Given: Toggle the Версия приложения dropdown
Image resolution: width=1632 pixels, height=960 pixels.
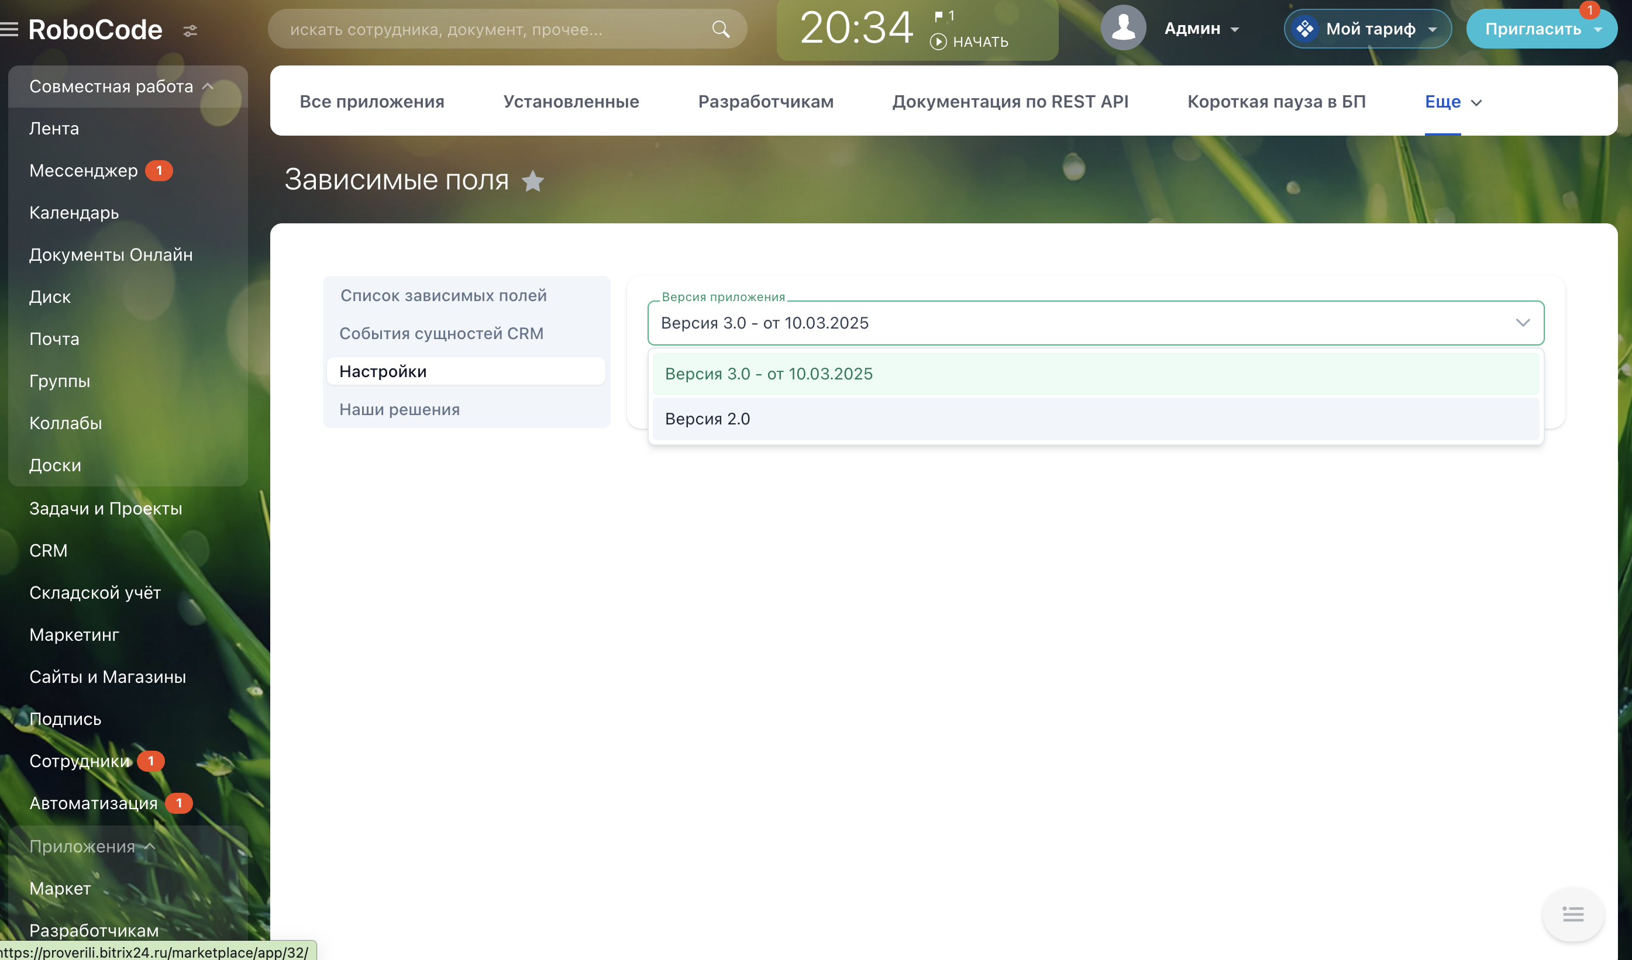Looking at the screenshot, I should click(1522, 322).
